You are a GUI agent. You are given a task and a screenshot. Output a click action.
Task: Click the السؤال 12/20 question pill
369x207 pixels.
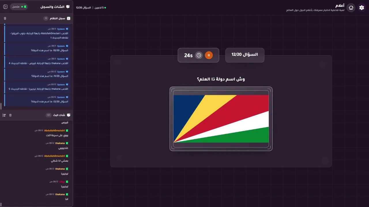[x=245, y=55]
